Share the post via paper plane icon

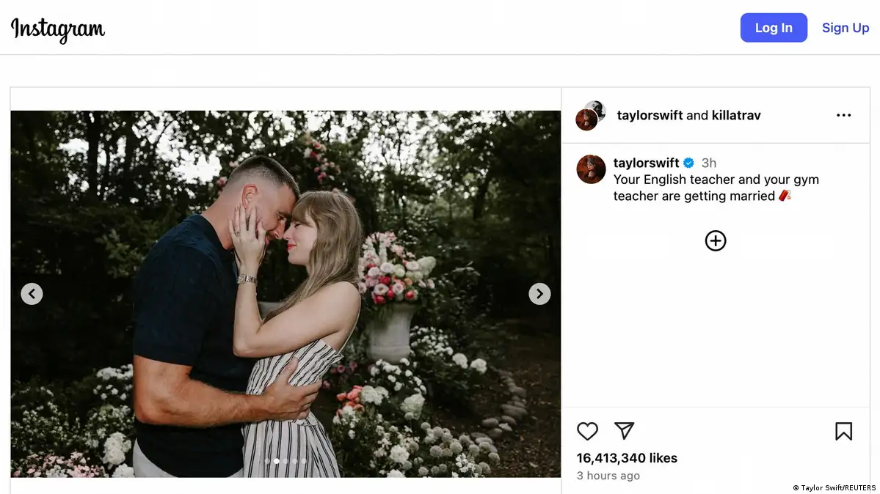pyautogui.click(x=624, y=431)
